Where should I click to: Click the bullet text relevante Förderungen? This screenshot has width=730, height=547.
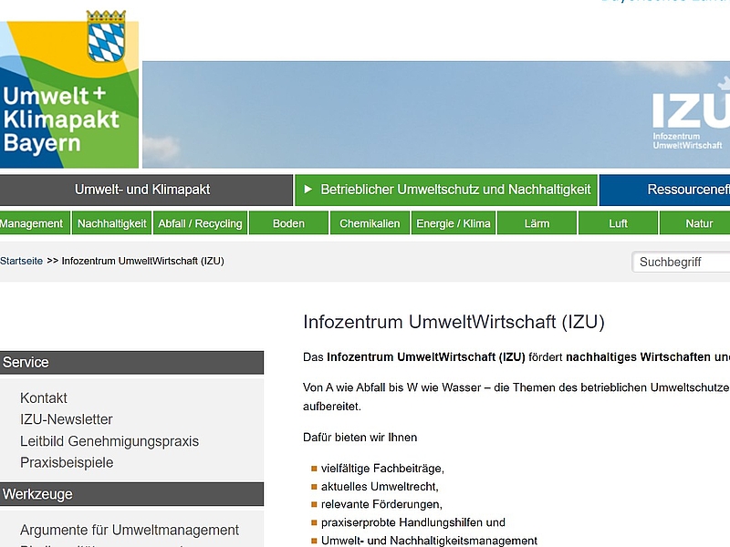(x=381, y=504)
